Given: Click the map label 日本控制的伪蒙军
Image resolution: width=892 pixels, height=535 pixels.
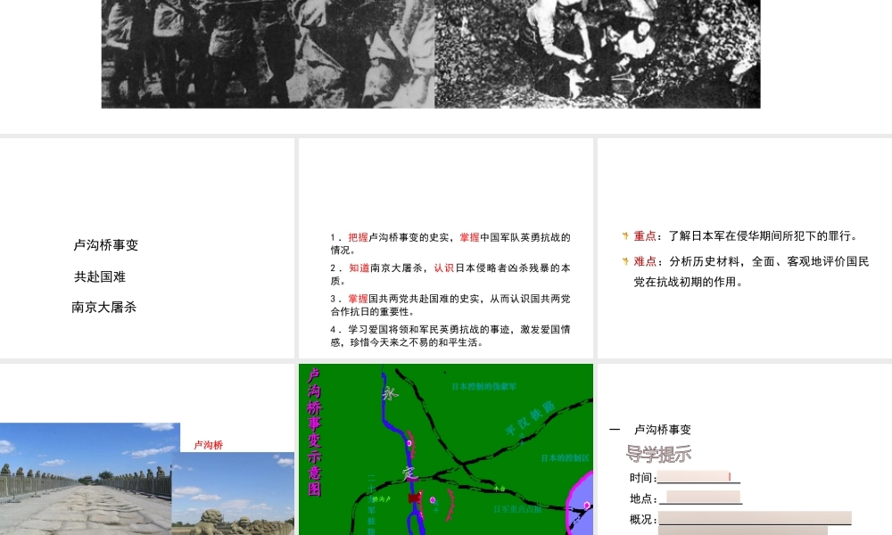Looking at the screenshot, I should 484,387.
